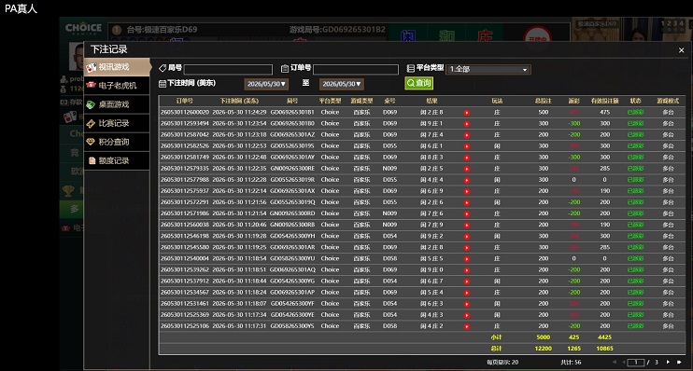Screen dimensions: 693x371
Task: Click 订单号 column header
Action: click(x=185, y=101)
